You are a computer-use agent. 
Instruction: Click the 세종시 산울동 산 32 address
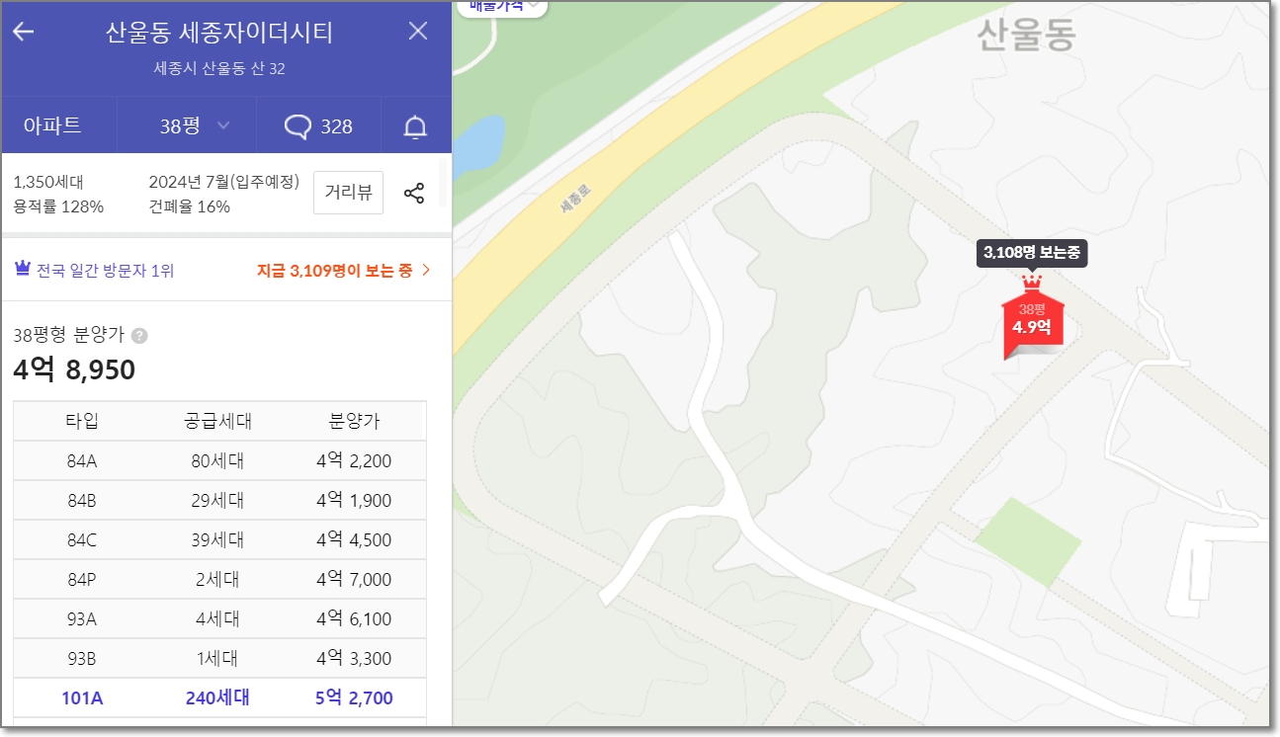point(219,69)
